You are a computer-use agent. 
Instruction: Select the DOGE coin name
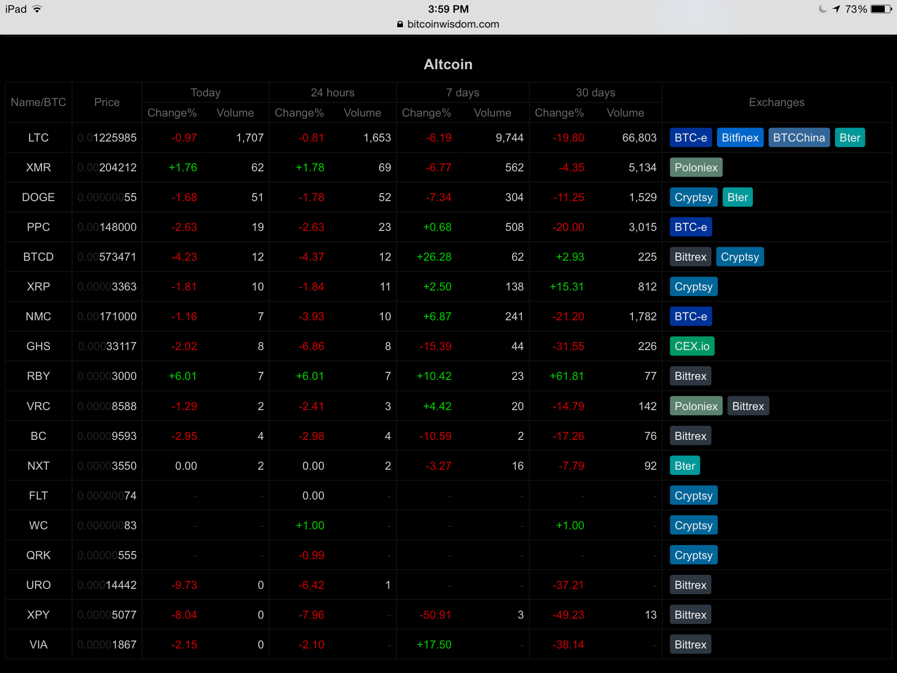[39, 197]
